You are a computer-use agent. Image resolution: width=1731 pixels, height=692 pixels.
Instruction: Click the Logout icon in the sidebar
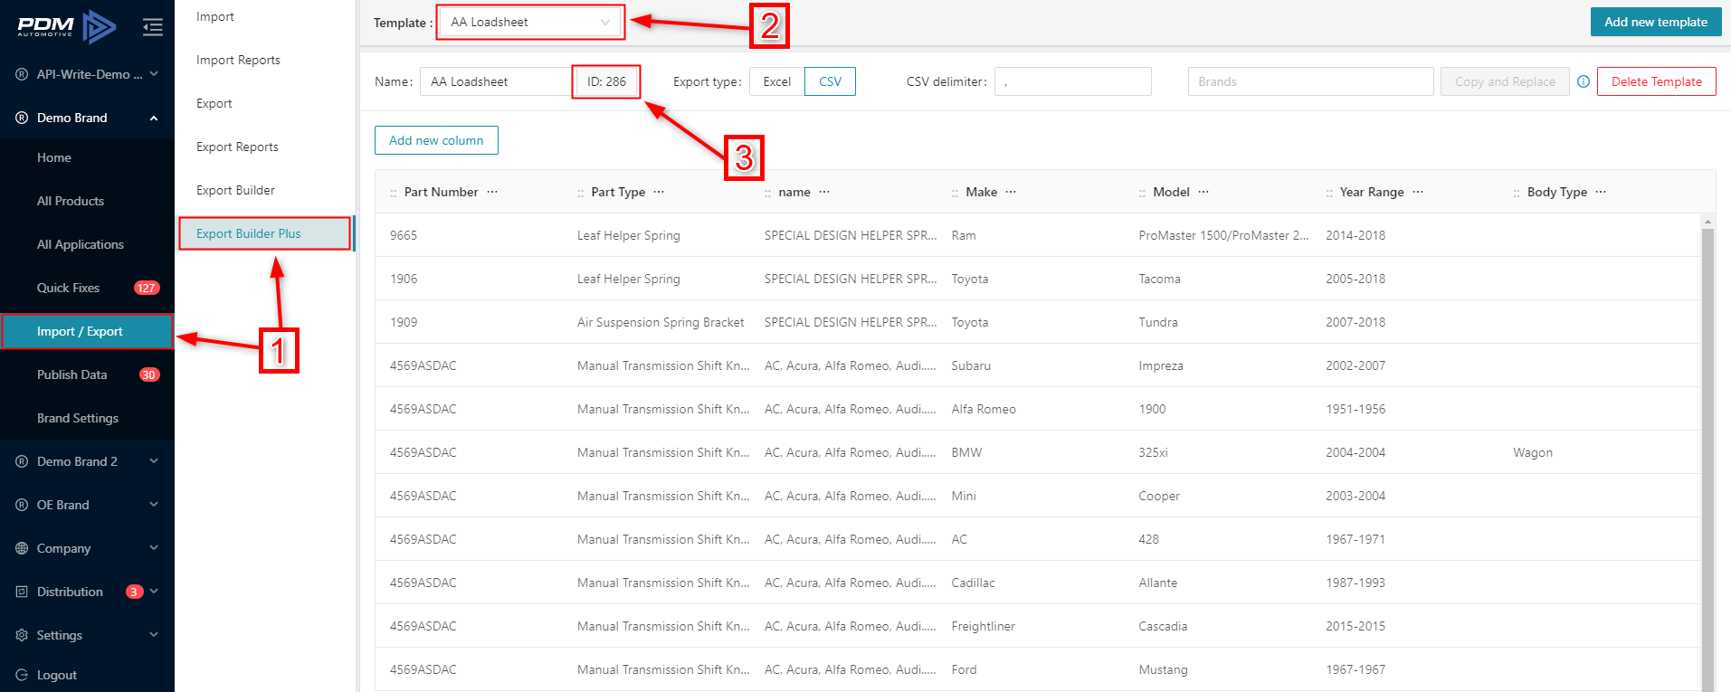(22, 675)
